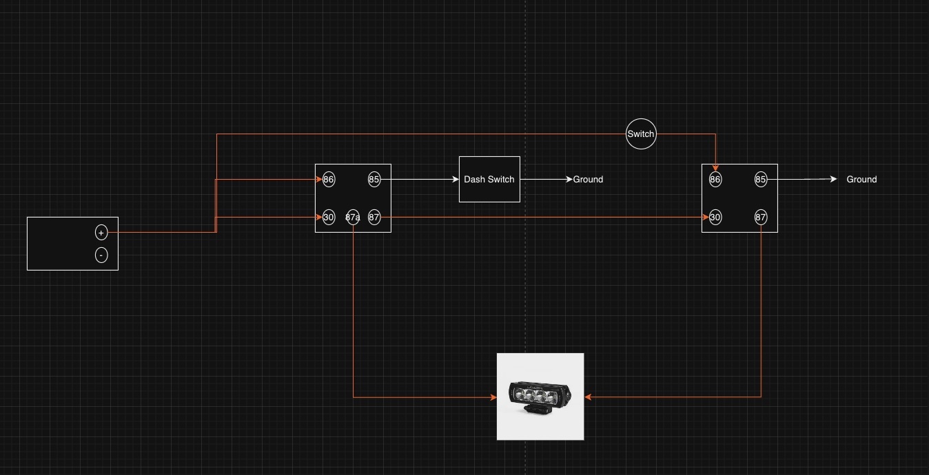Click pin 86 on the four-pin relay
Viewport: 929px width, 475px height.
(x=715, y=180)
